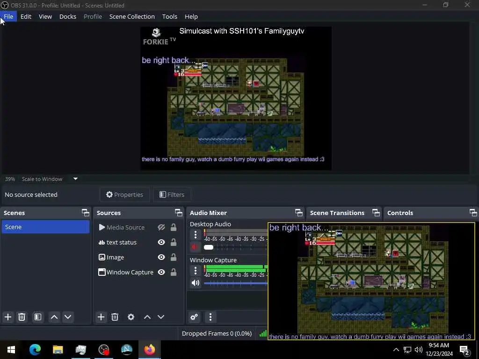Image resolution: width=479 pixels, height=359 pixels.
Task: Open advanced audio properties
Action: click(x=194, y=317)
